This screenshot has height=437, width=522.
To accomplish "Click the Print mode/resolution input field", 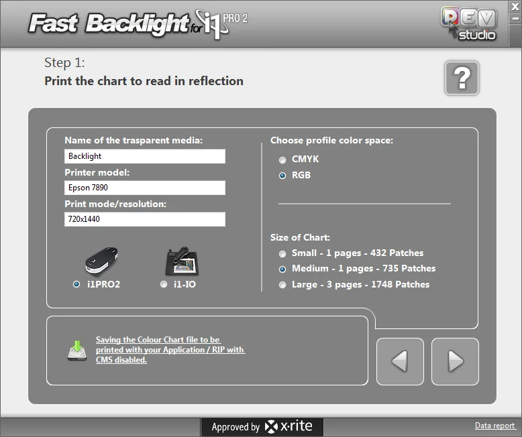I will [145, 219].
